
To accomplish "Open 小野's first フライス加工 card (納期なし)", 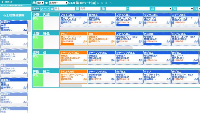I will 74,20.
